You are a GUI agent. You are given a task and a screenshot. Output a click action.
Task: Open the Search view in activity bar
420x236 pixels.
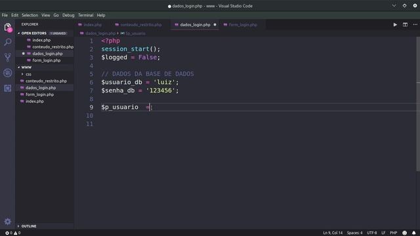(x=8, y=42)
